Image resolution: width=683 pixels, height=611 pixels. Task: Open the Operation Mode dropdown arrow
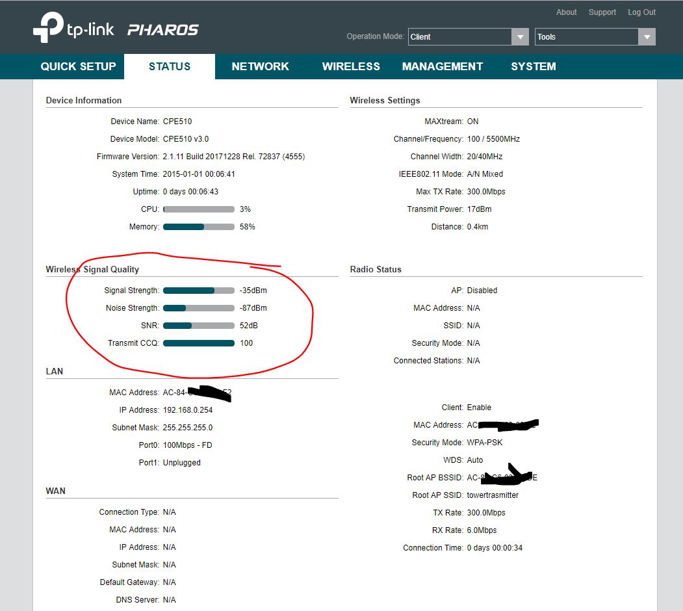520,37
